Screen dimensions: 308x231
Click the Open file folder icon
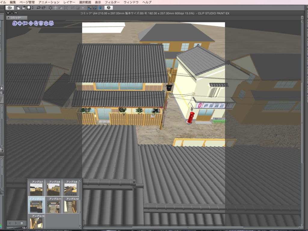coord(23,8)
